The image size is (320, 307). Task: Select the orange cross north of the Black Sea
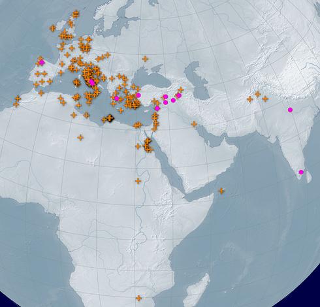click(145, 59)
